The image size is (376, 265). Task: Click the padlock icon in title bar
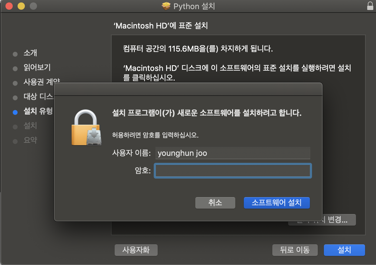[370, 6]
